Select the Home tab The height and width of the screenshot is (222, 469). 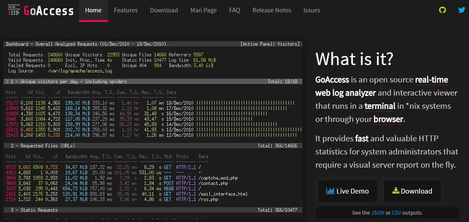[x=93, y=10]
